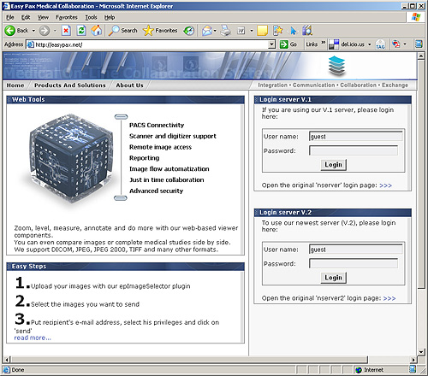Stop page loading with the red X icon
Screen dimensions: 428x376
[66, 31]
